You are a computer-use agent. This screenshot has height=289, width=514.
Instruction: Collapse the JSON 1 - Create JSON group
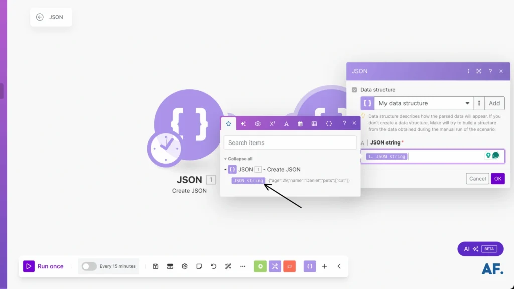pyautogui.click(x=225, y=170)
